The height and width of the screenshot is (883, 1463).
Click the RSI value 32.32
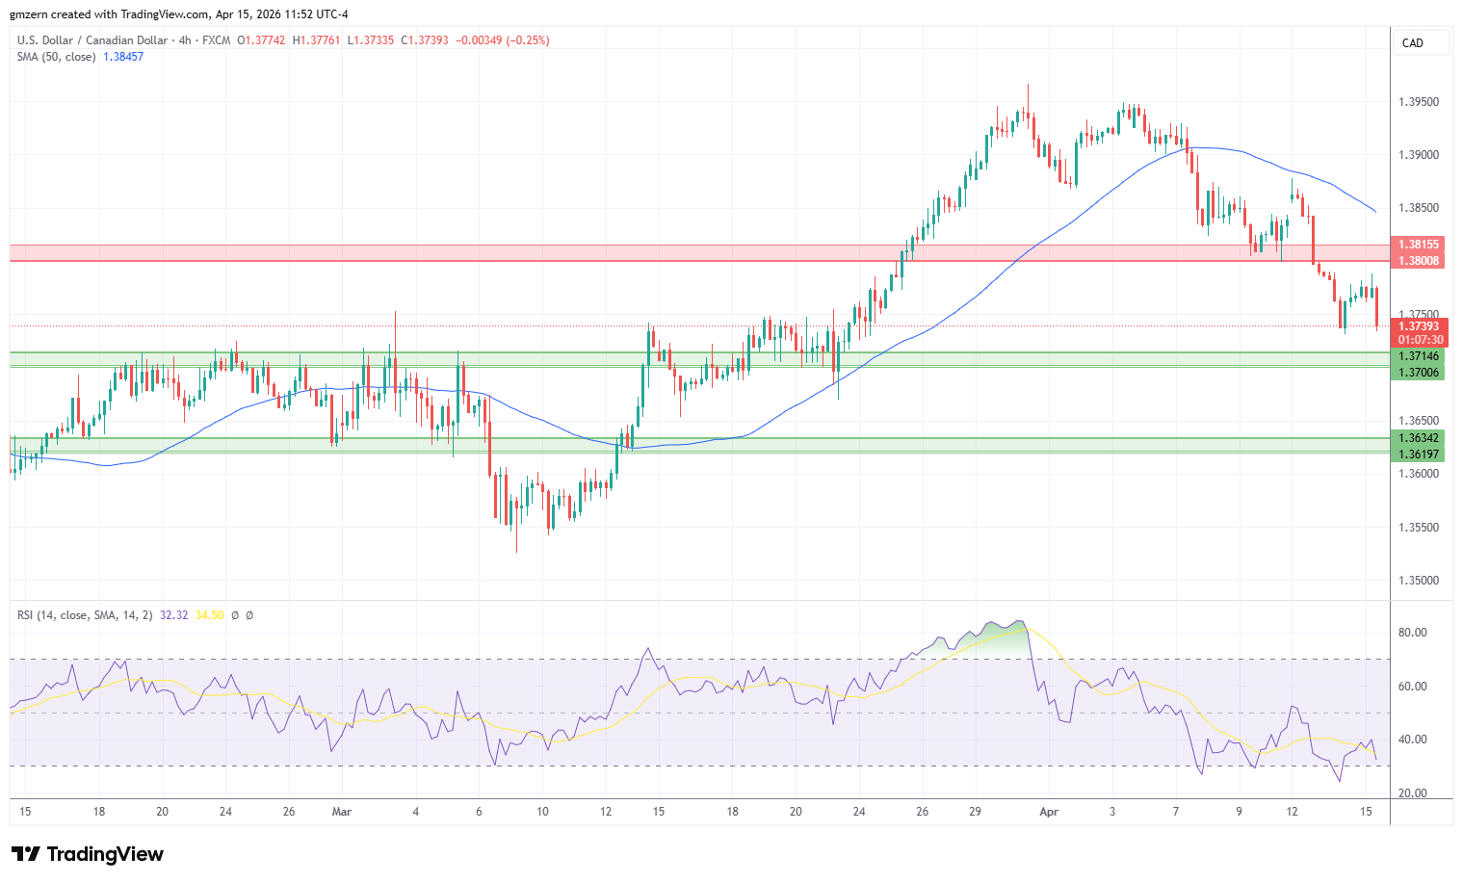point(174,615)
